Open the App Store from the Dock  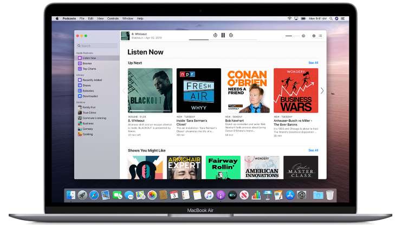290,195
